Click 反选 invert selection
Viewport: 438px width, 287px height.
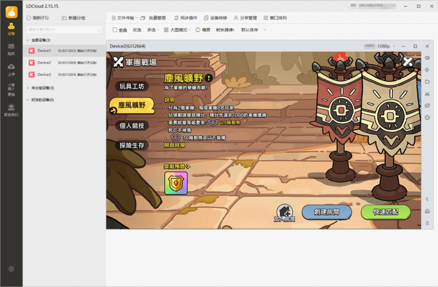pyautogui.click(x=137, y=30)
